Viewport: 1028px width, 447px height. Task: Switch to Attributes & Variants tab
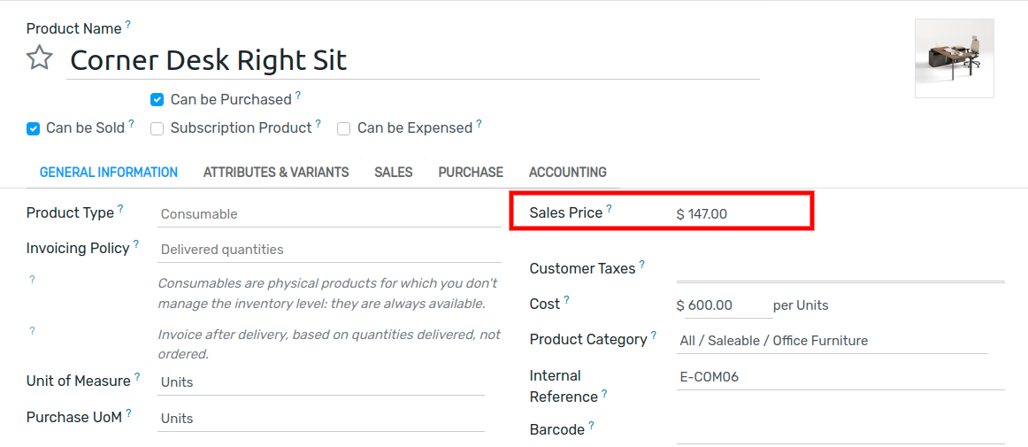[276, 173]
